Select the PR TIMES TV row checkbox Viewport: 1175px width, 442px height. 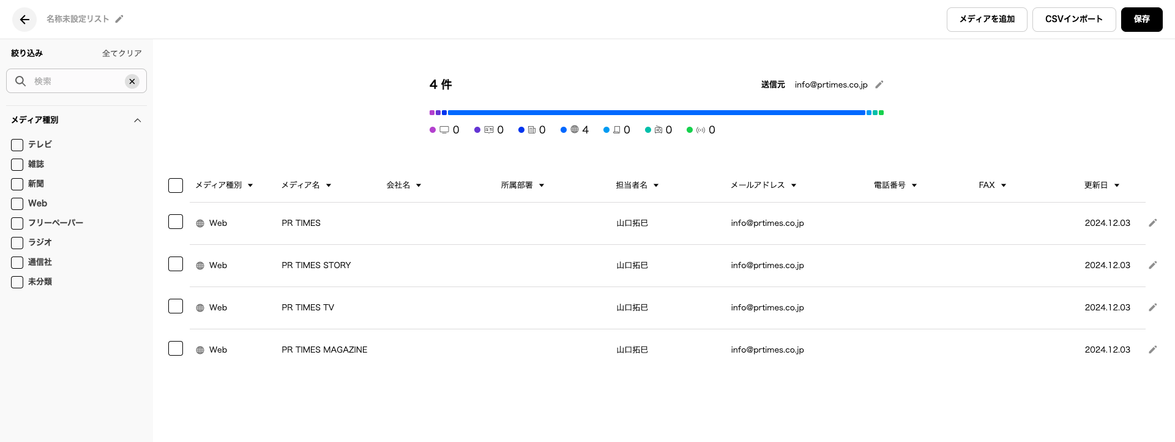[x=176, y=306]
